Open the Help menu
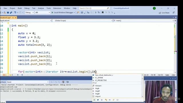The image size is (183, 103). 74,8
